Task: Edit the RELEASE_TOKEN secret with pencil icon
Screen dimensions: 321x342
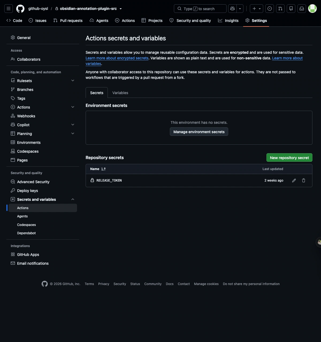Action: pos(294,180)
